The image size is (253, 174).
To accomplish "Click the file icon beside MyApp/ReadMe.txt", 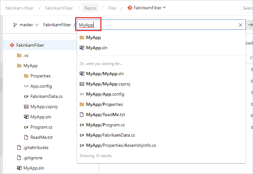I will [82, 115].
